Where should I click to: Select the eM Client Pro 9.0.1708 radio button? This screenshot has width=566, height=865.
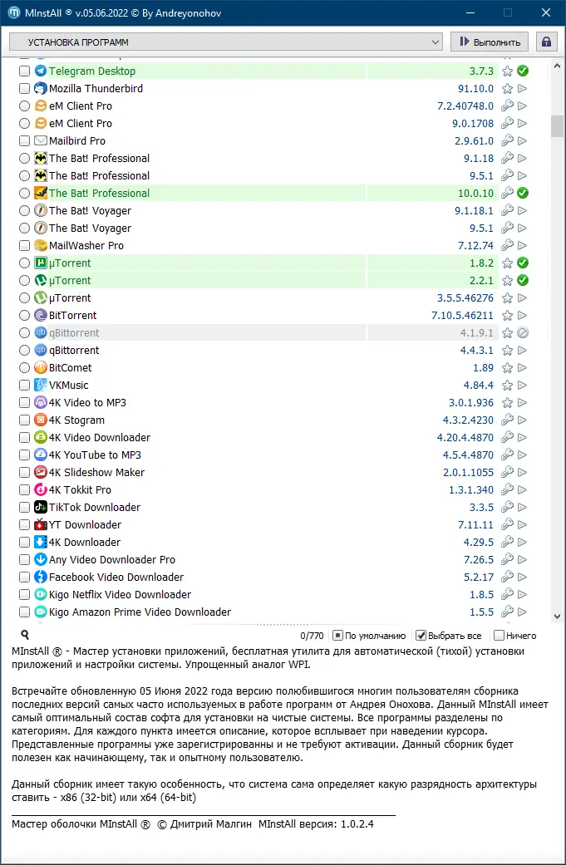click(x=24, y=124)
